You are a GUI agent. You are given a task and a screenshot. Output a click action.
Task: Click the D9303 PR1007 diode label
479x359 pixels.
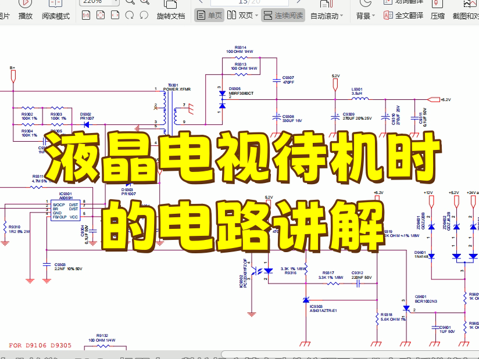(128, 192)
